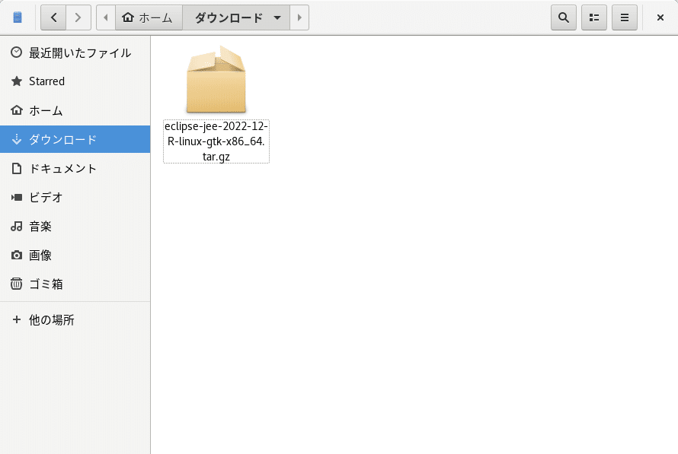Open the ダウンロード path dropdown

pyautogui.click(x=235, y=17)
